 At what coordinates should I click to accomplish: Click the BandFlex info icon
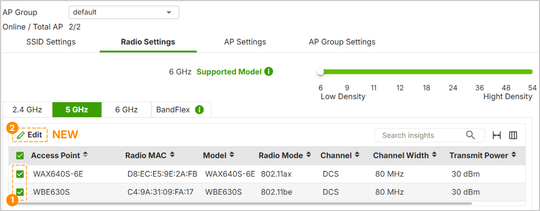pyautogui.click(x=199, y=110)
